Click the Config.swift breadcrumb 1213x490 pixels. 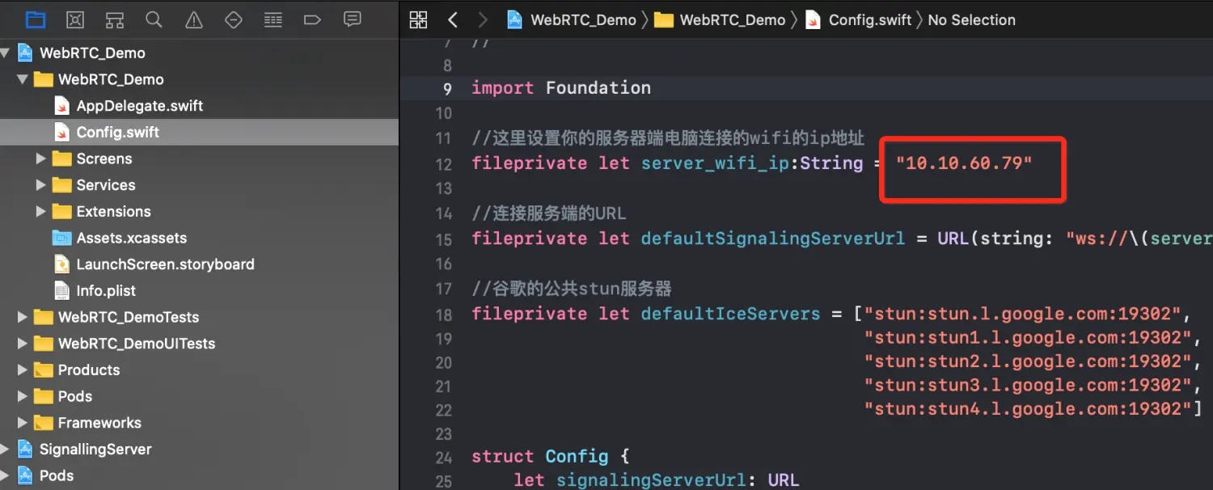click(x=858, y=20)
